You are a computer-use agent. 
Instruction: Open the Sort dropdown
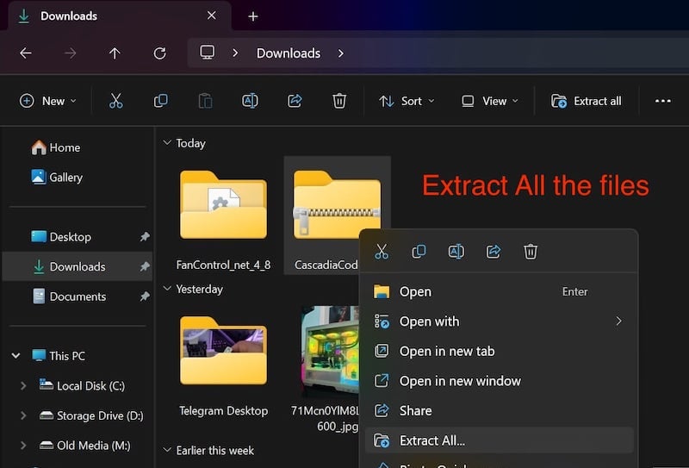tap(407, 101)
